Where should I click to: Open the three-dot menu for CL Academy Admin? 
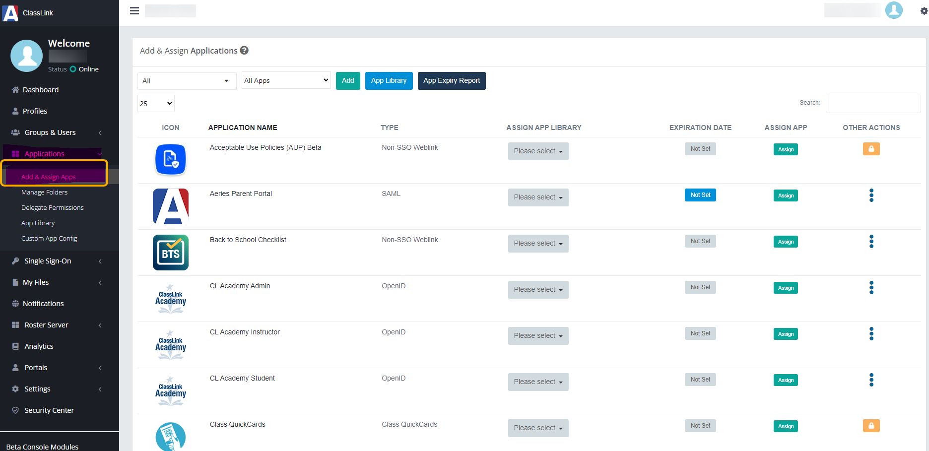[871, 288]
